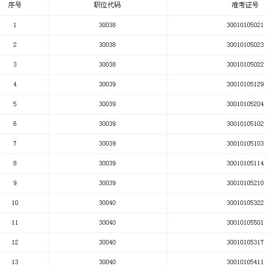Select admission number 30010105129
Screen dimensions: 268x267
245,84
